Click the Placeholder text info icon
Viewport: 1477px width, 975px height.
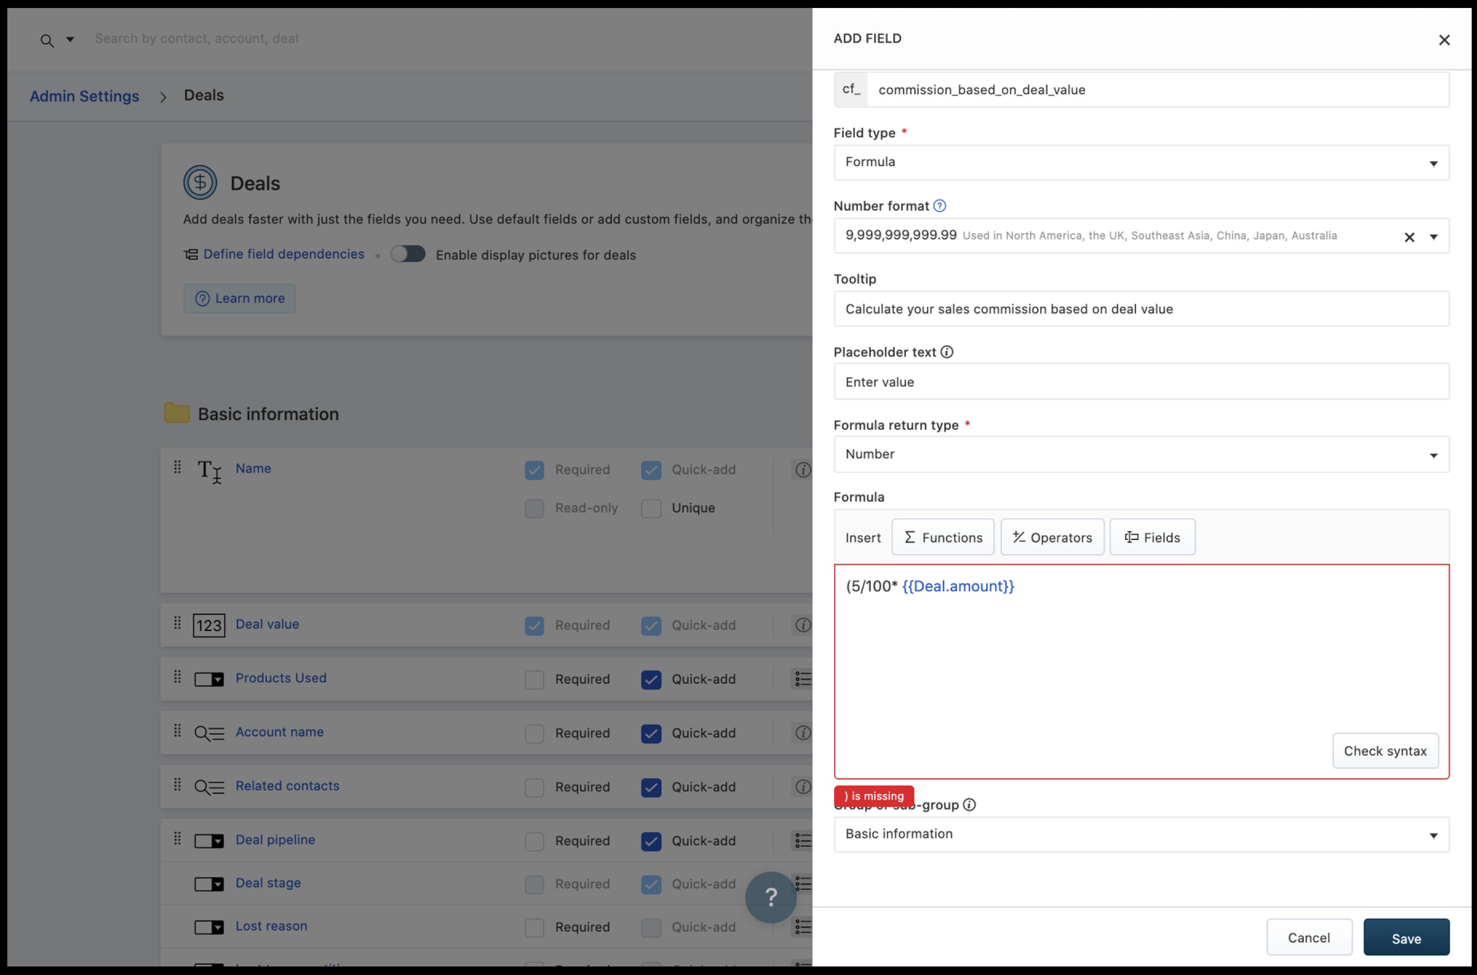(x=946, y=352)
